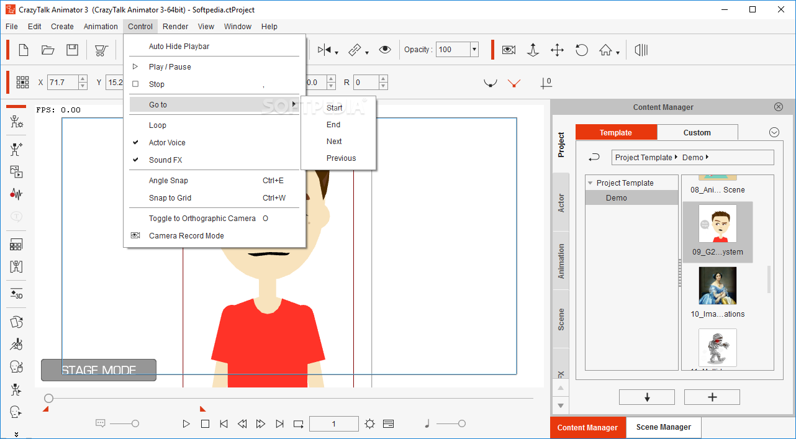Toggle Snap to Grid option
The width and height of the screenshot is (796, 439).
[214, 198]
